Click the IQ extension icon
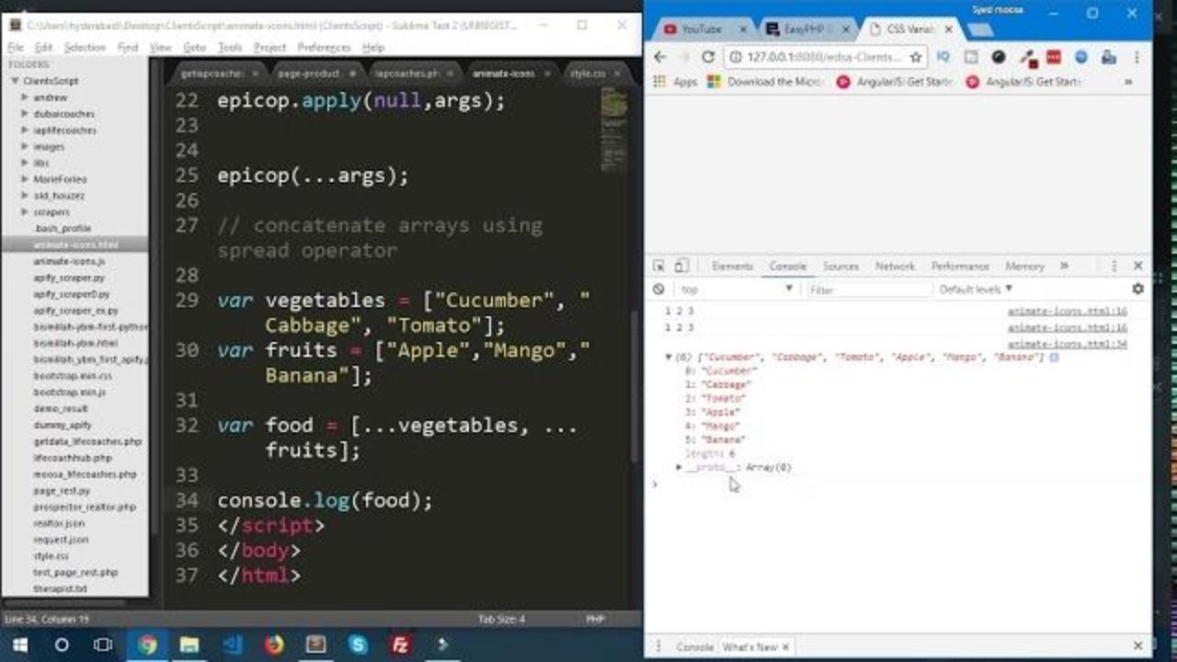 tap(943, 57)
